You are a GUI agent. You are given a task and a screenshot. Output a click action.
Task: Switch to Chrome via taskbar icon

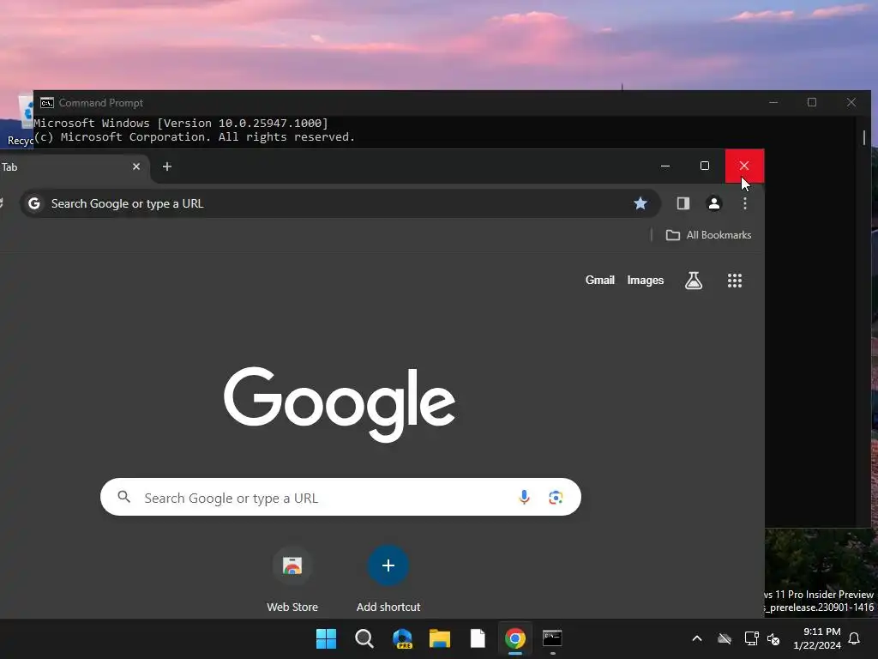click(x=515, y=638)
